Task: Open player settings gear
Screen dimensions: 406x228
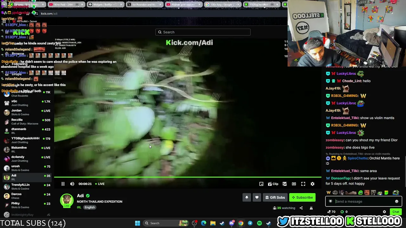Action: 312,184
